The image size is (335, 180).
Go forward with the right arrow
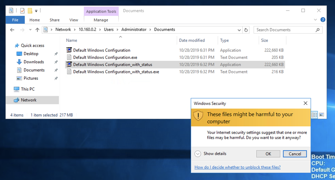[22, 30]
